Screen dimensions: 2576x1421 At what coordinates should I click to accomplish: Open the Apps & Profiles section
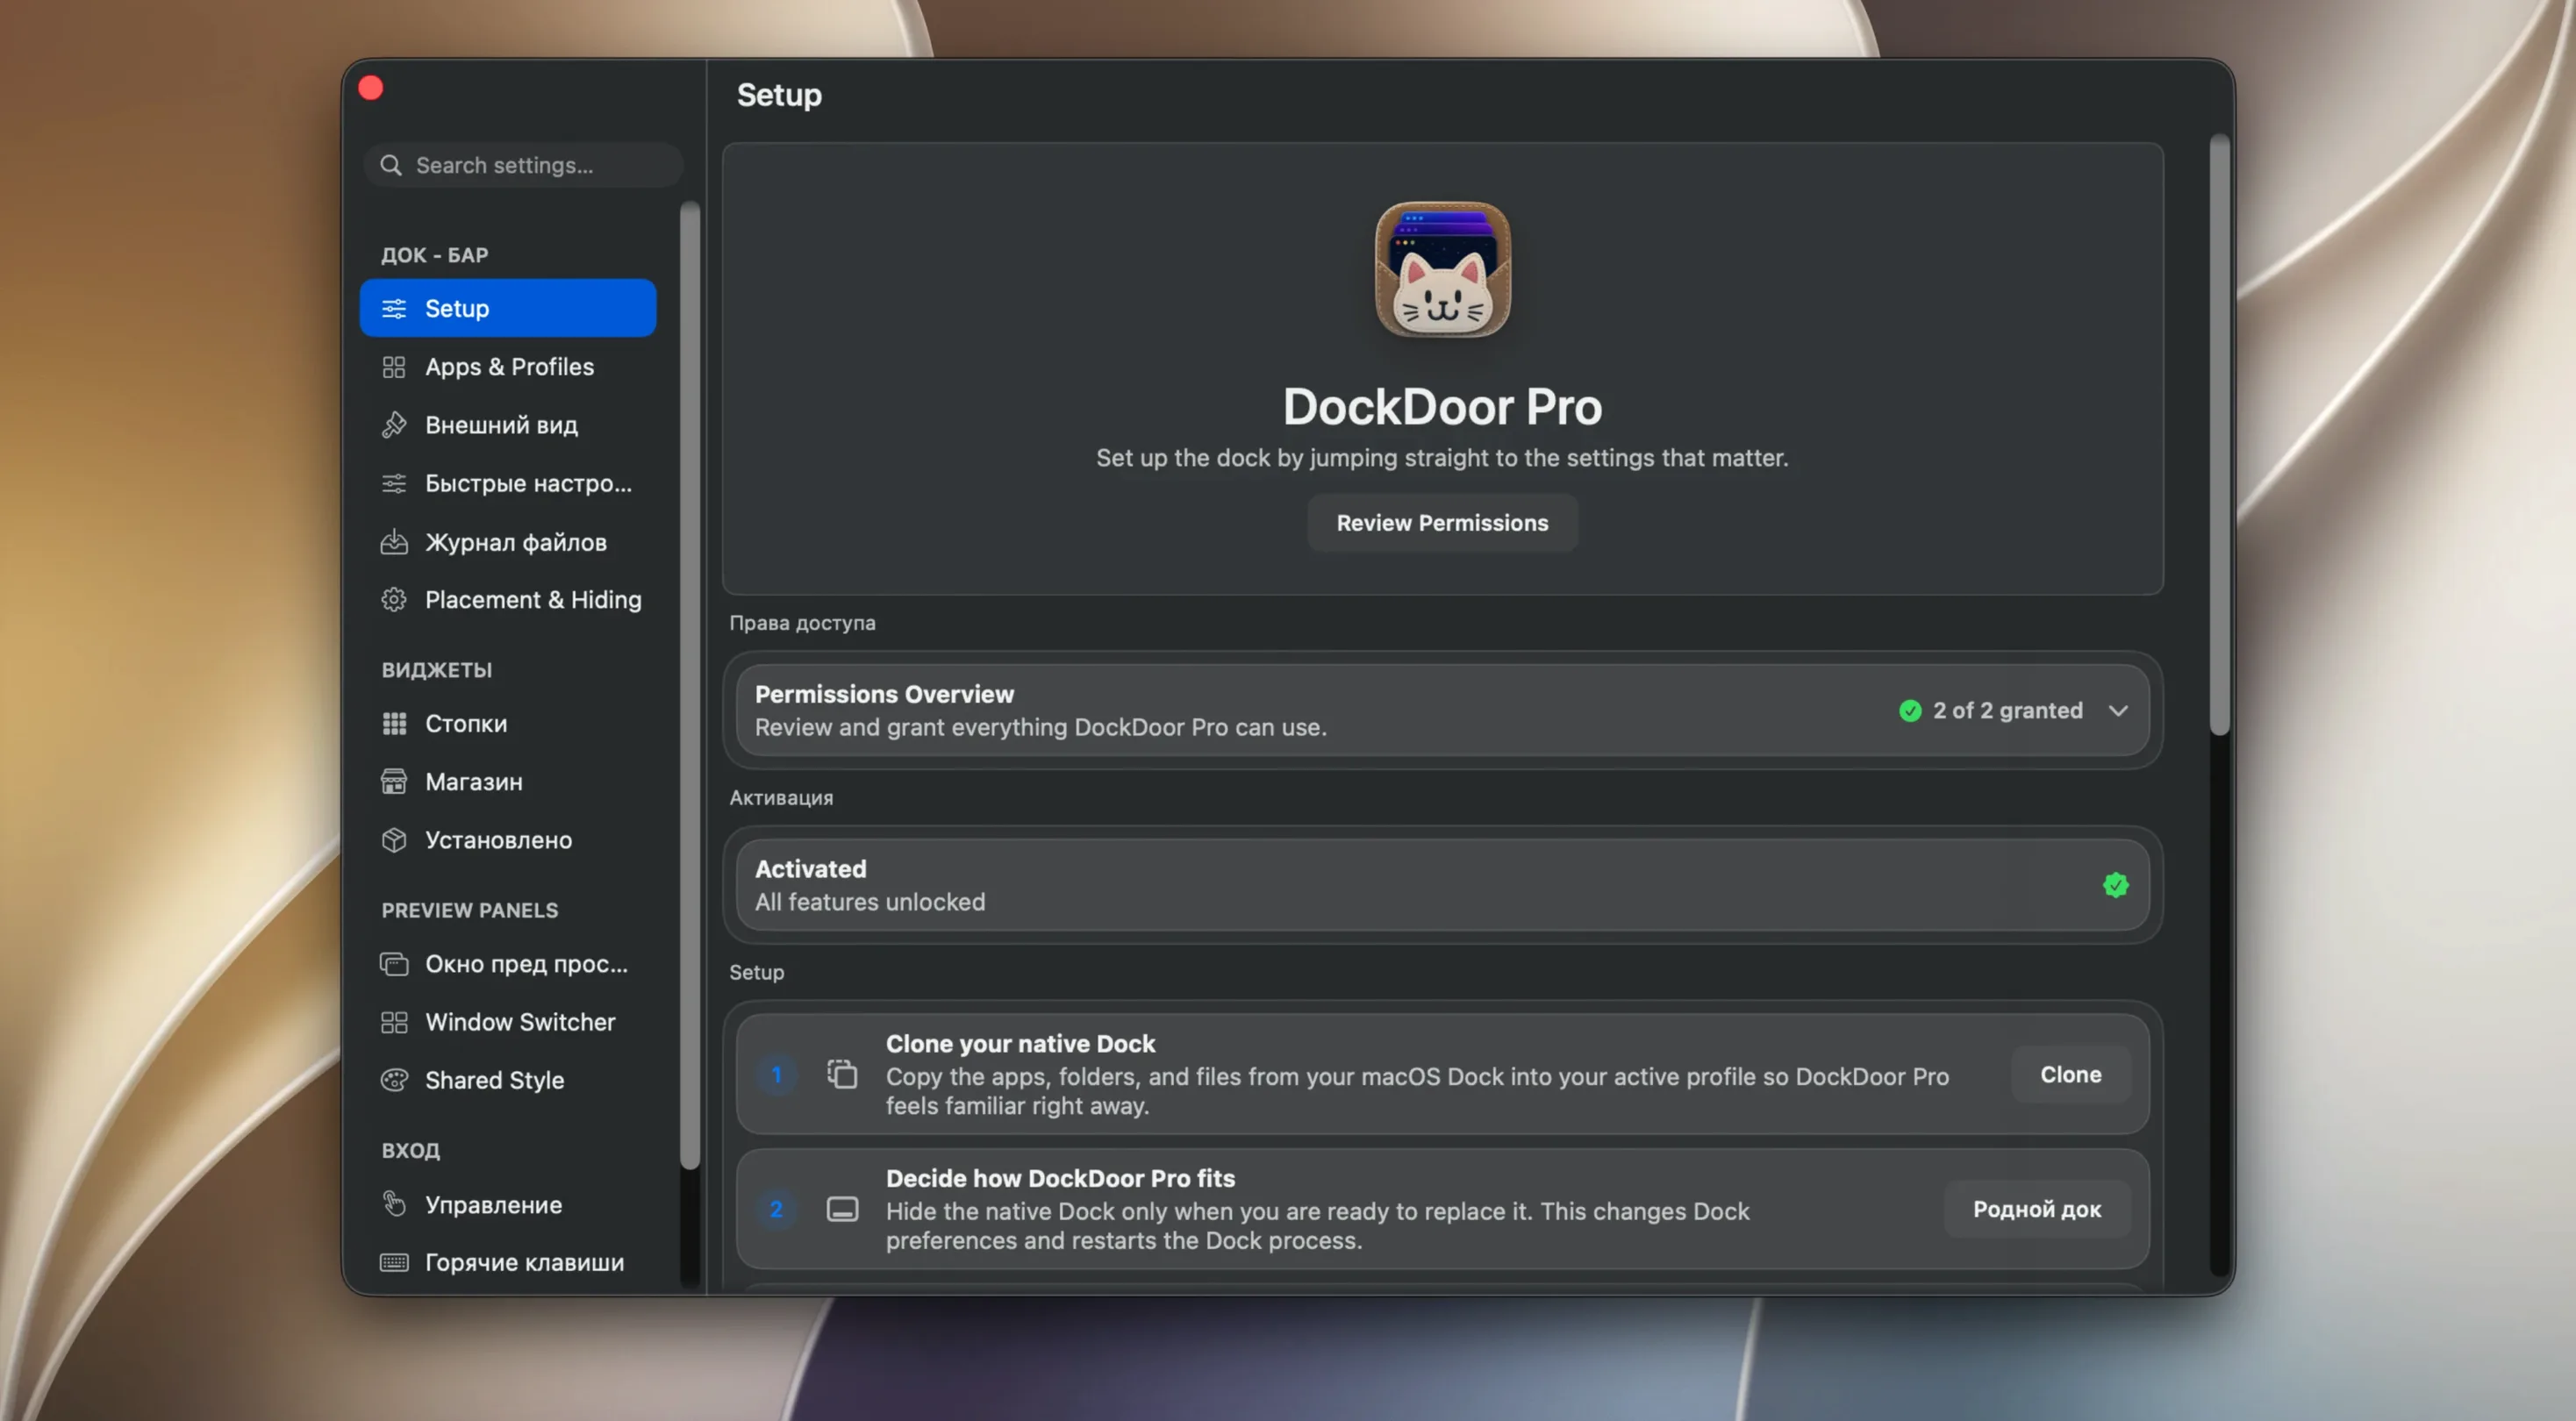click(508, 367)
